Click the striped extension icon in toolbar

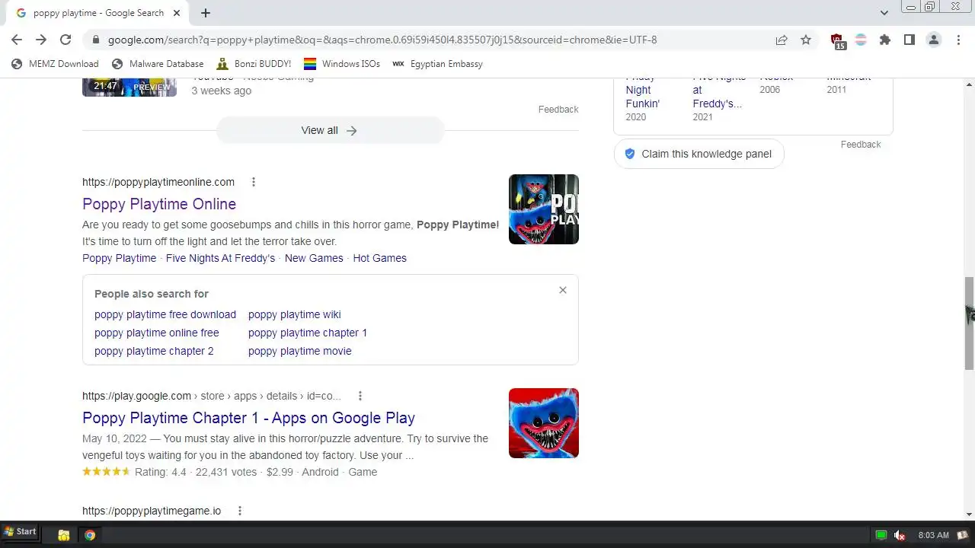coord(861,40)
